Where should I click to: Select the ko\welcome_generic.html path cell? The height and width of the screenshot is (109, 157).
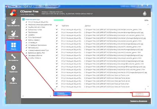(x=113, y=58)
